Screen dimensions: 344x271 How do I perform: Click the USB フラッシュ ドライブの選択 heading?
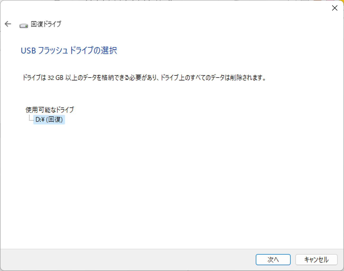pos(69,50)
